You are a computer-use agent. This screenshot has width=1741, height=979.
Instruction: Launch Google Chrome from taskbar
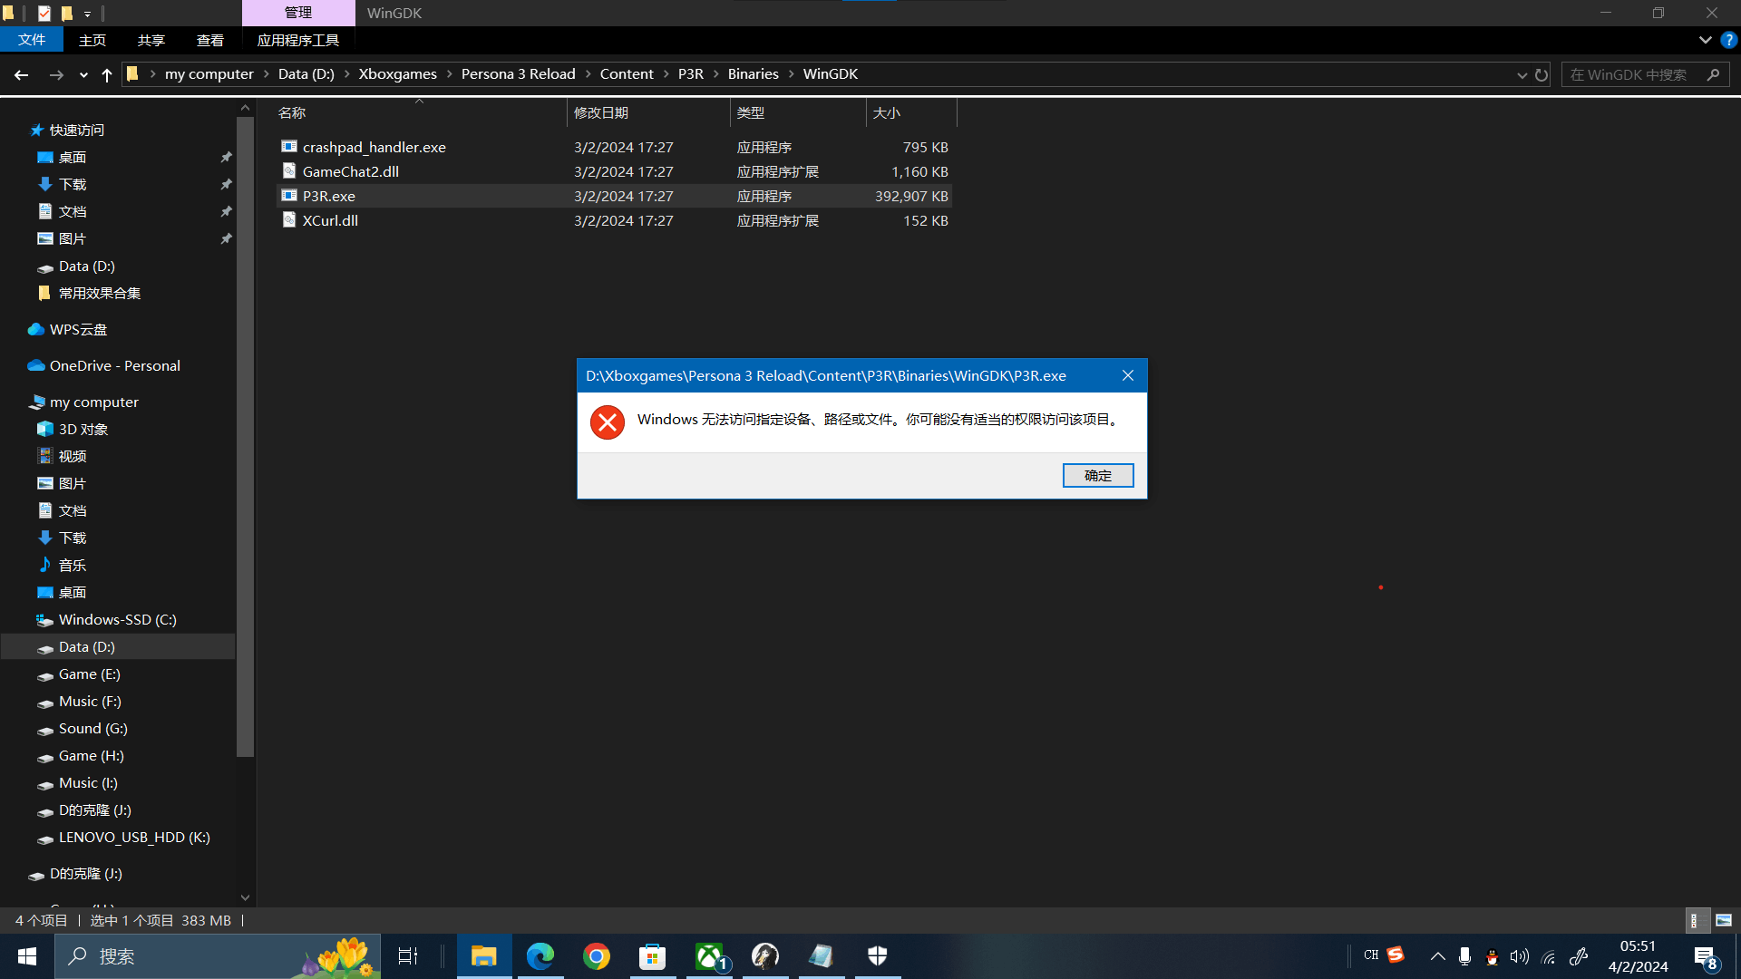click(597, 956)
